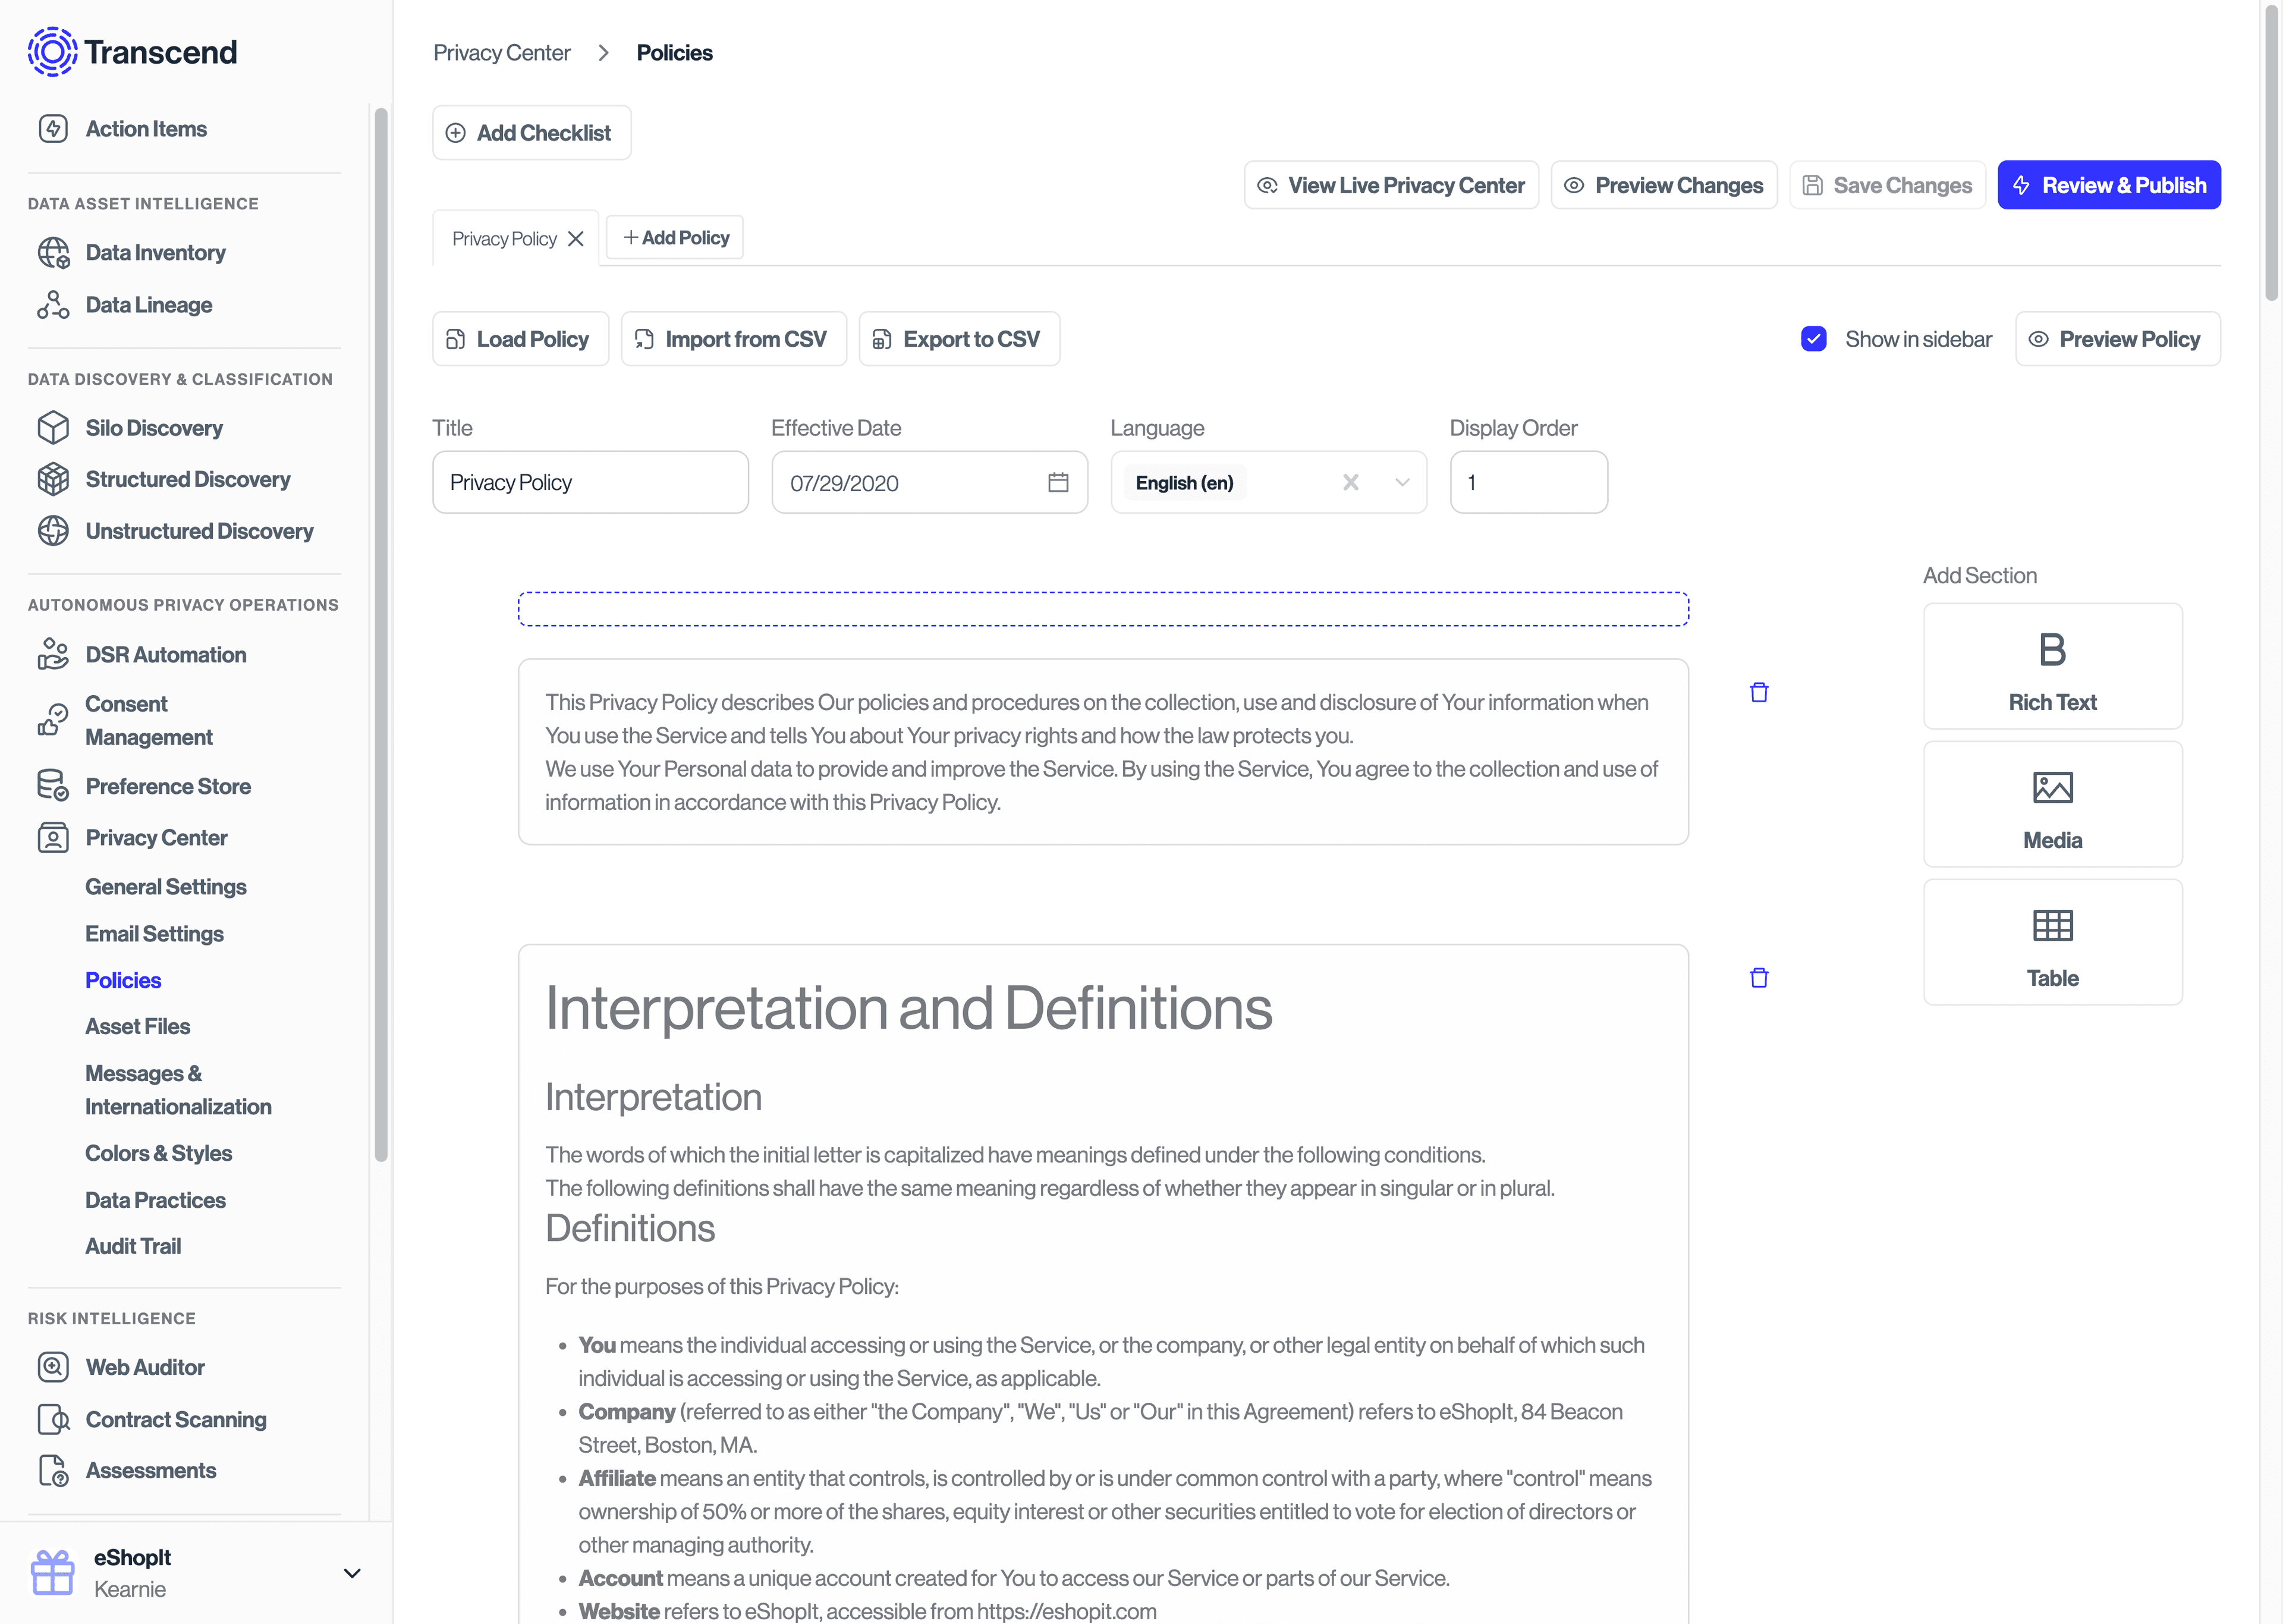Open the Web Auditor tool
2283x1624 pixels.
(146, 1367)
